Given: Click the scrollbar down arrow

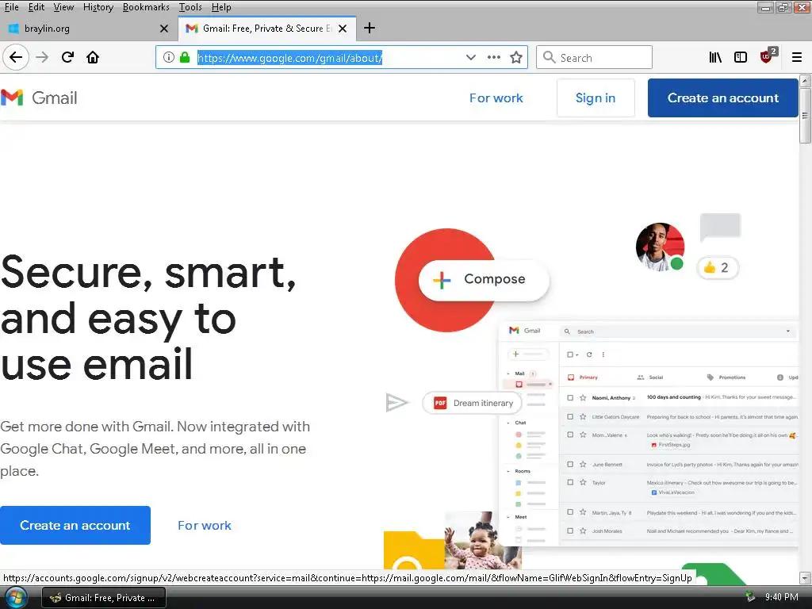Looking at the screenshot, I should 805,577.
